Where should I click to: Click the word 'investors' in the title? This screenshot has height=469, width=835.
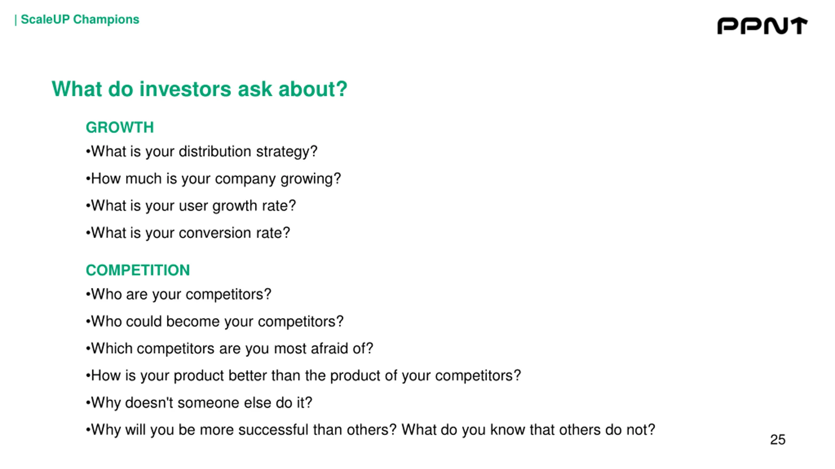pyautogui.click(x=186, y=89)
